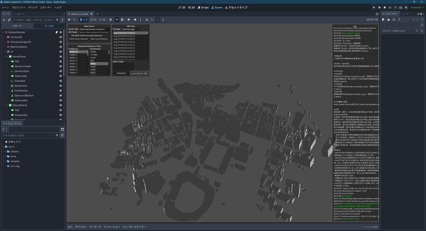Viewport: 426px width, 231px height.
Task: Hide the Camera3D node
Action: coord(61,37)
